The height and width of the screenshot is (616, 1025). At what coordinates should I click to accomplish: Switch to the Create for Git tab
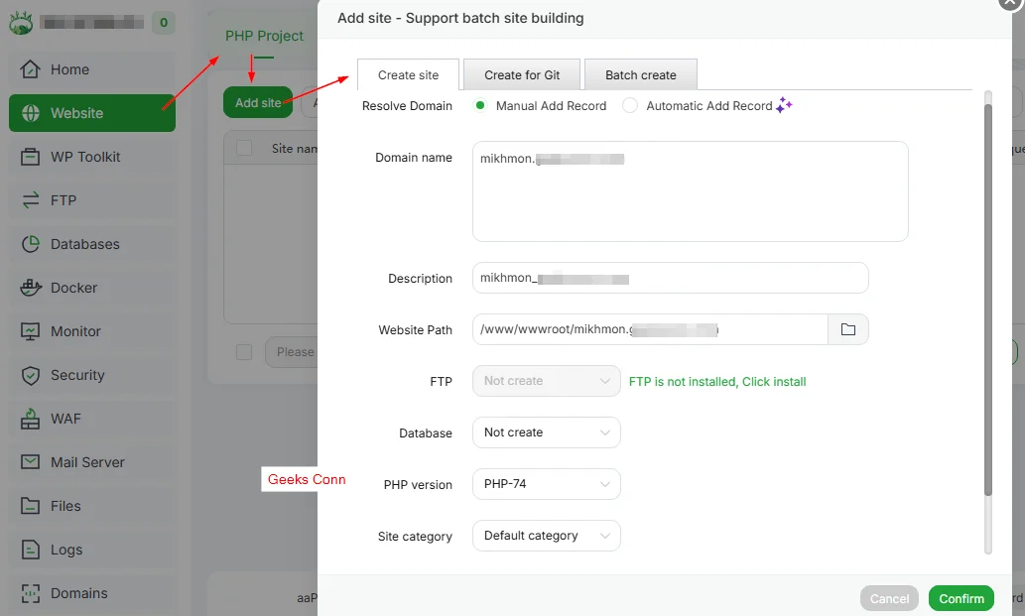tap(521, 74)
